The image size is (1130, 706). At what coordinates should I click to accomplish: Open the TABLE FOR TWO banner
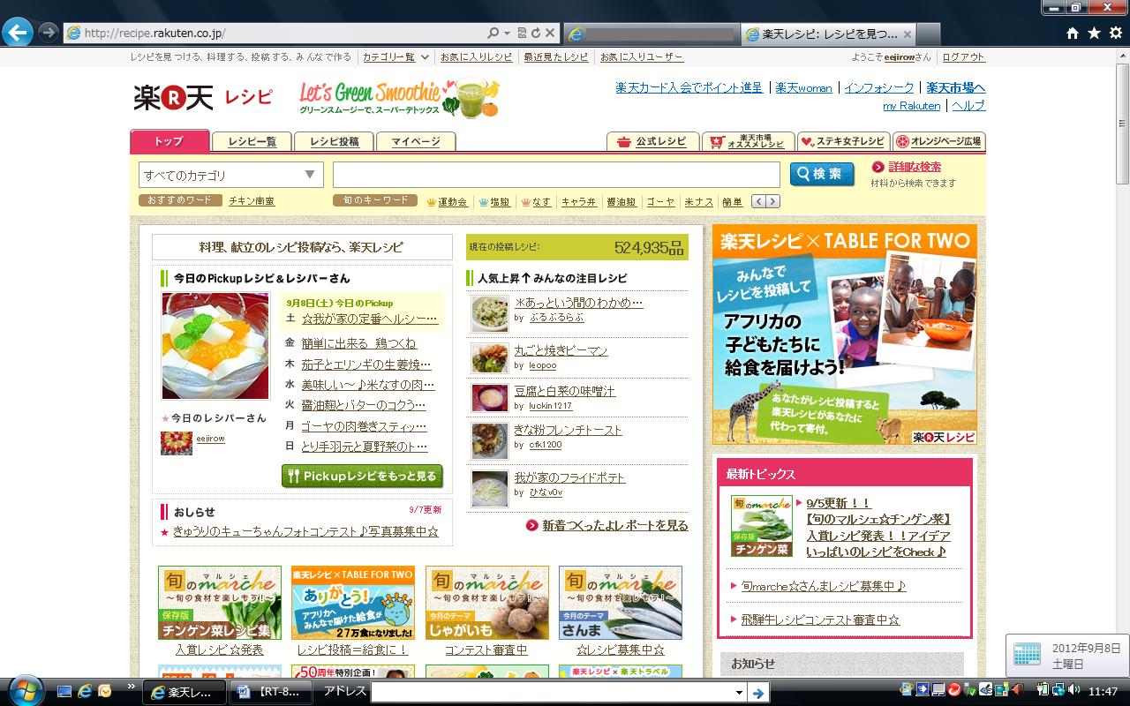(845, 335)
